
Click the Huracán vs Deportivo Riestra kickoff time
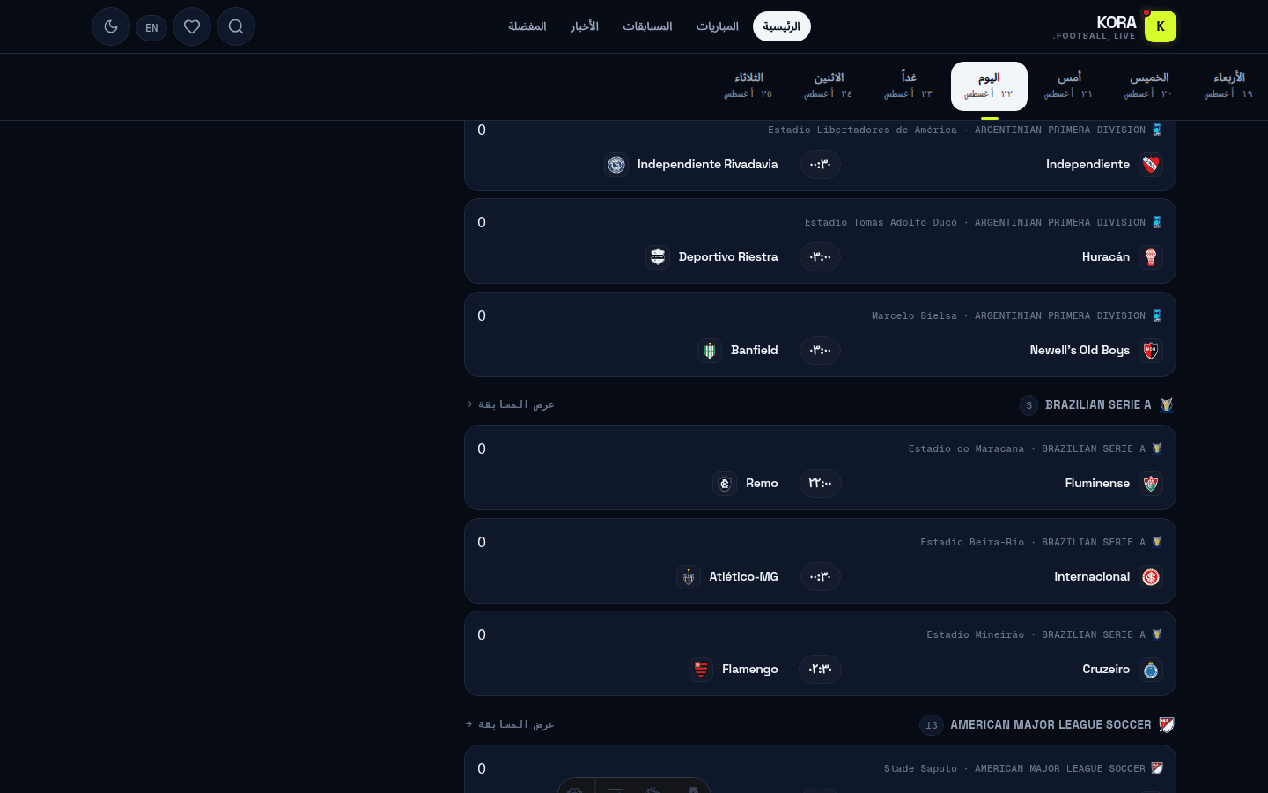point(821,257)
